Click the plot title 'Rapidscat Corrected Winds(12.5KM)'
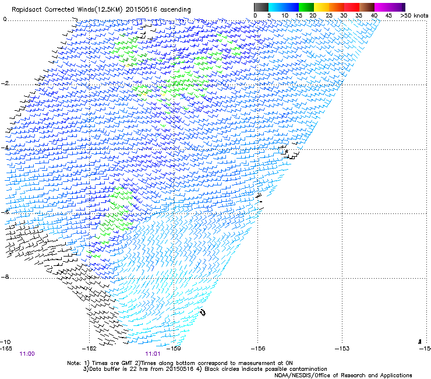This screenshot has height=379, width=431. point(67,10)
